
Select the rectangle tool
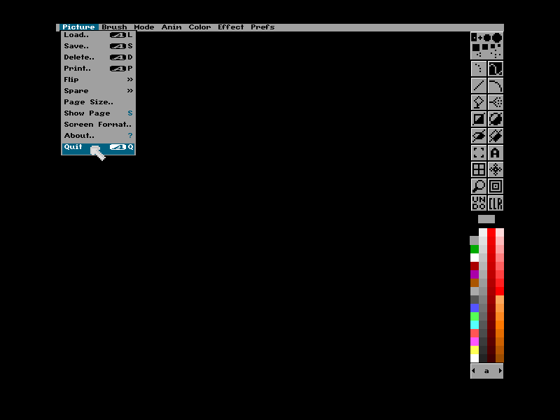pyautogui.click(x=479, y=119)
